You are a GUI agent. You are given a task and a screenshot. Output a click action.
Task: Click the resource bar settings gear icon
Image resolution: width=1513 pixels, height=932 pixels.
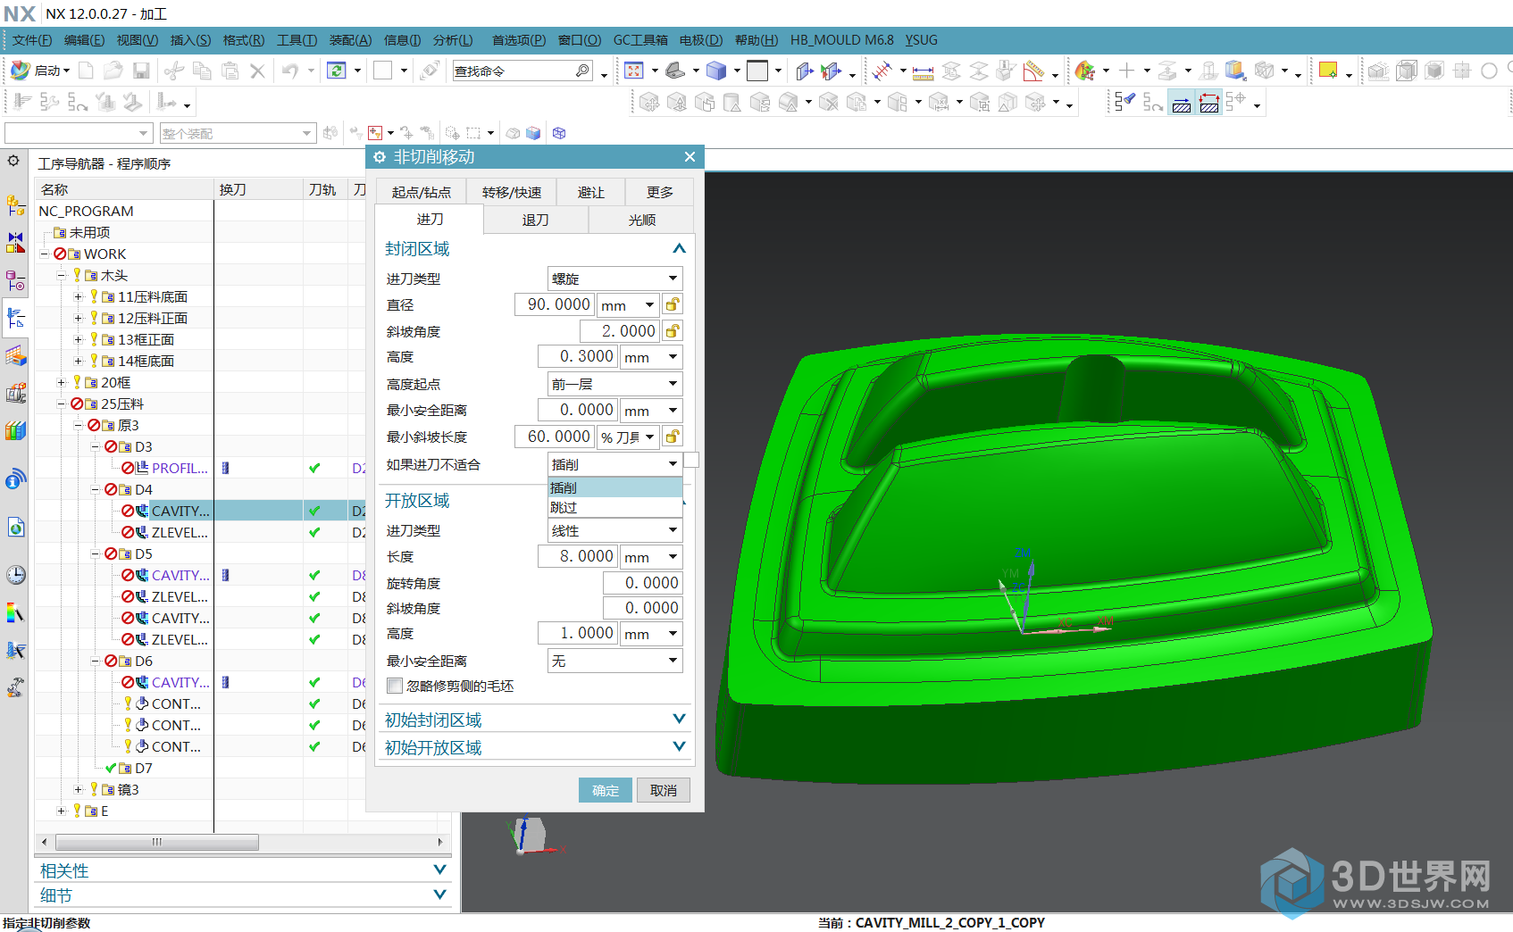click(x=13, y=161)
